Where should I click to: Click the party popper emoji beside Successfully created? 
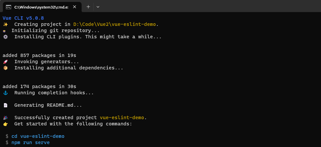coord(5,118)
